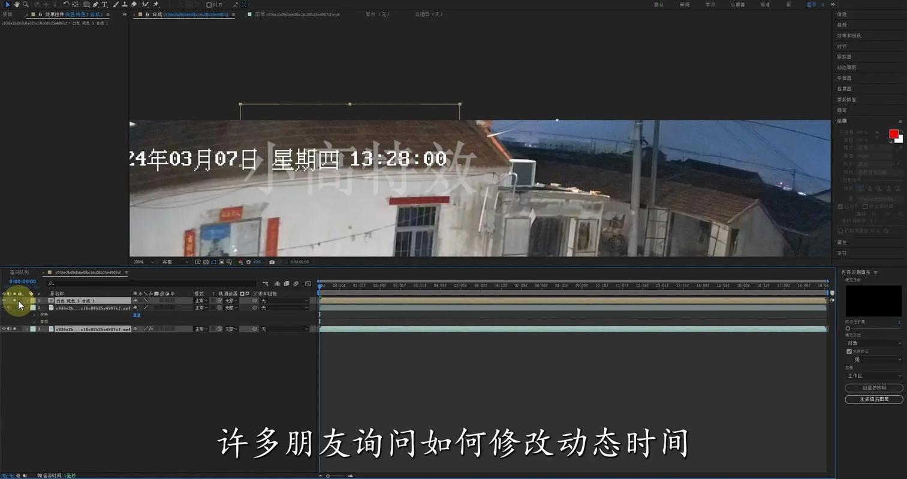Image resolution: width=907 pixels, height=479 pixels.
Task: Select the Hand tool
Action: (x=16, y=5)
